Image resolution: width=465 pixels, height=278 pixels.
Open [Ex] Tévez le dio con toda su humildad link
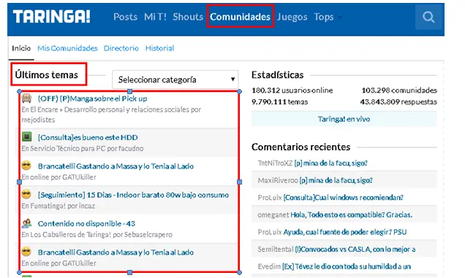[x=347, y=266]
